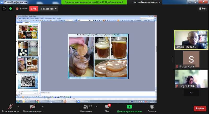The height and width of the screenshot is (114, 209).
Task: Click the Запись record icon in bottom toolbar
Action: pos(152,107)
